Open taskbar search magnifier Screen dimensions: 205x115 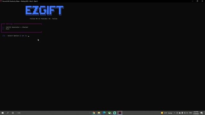coord(8,113)
